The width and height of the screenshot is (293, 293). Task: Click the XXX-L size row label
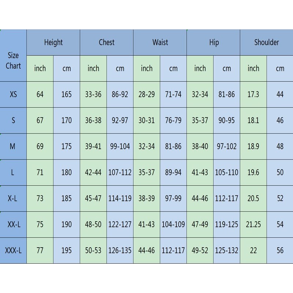tap(14, 251)
